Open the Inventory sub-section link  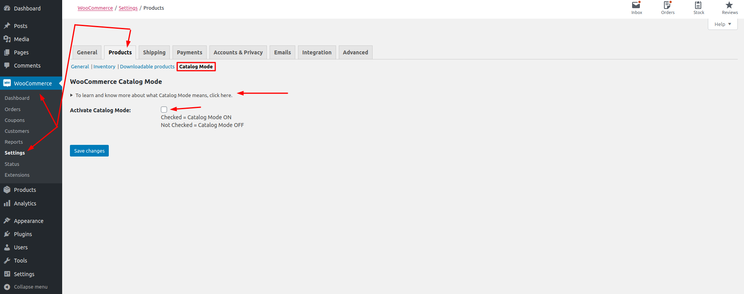click(105, 66)
